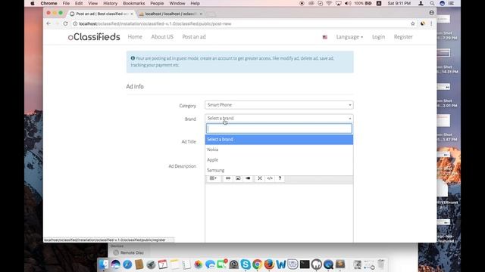Viewport: 485px width, 272px height.
Task: Open the About US page
Action: (x=162, y=37)
